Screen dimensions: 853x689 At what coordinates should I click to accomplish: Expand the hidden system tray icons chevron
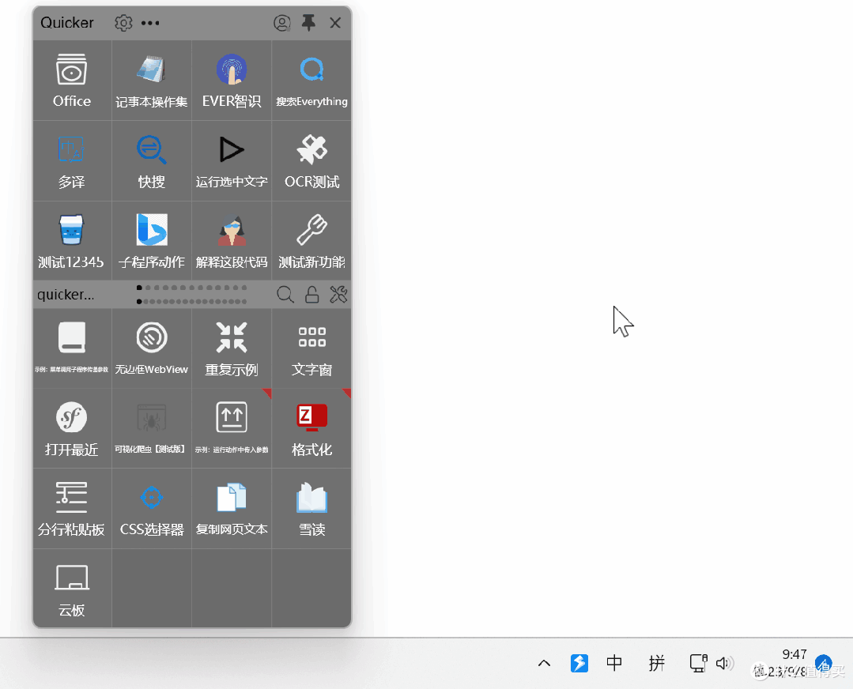pyautogui.click(x=544, y=663)
